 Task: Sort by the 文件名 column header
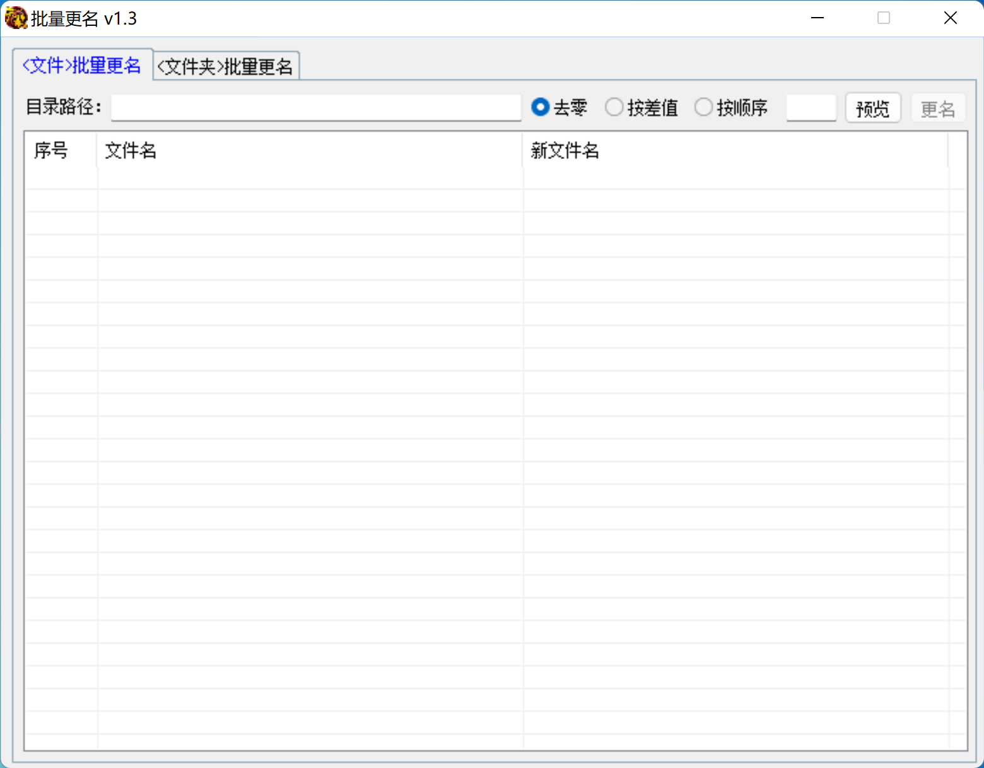coord(309,150)
